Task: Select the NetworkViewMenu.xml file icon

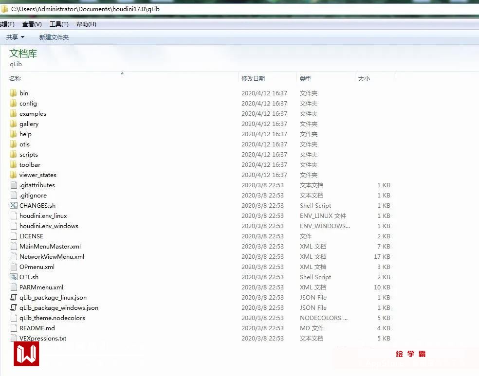Action: pos(14,257)
